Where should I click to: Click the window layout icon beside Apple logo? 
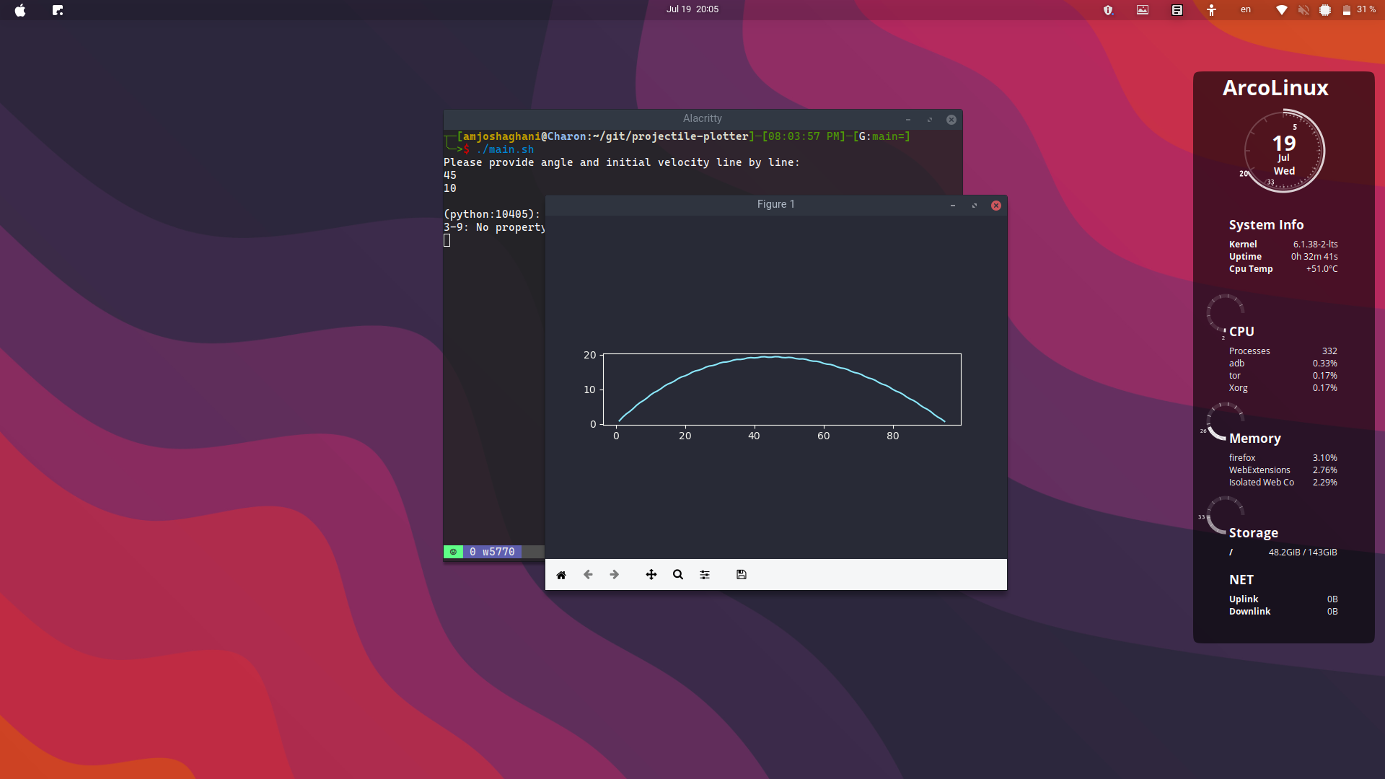point(58,10)
